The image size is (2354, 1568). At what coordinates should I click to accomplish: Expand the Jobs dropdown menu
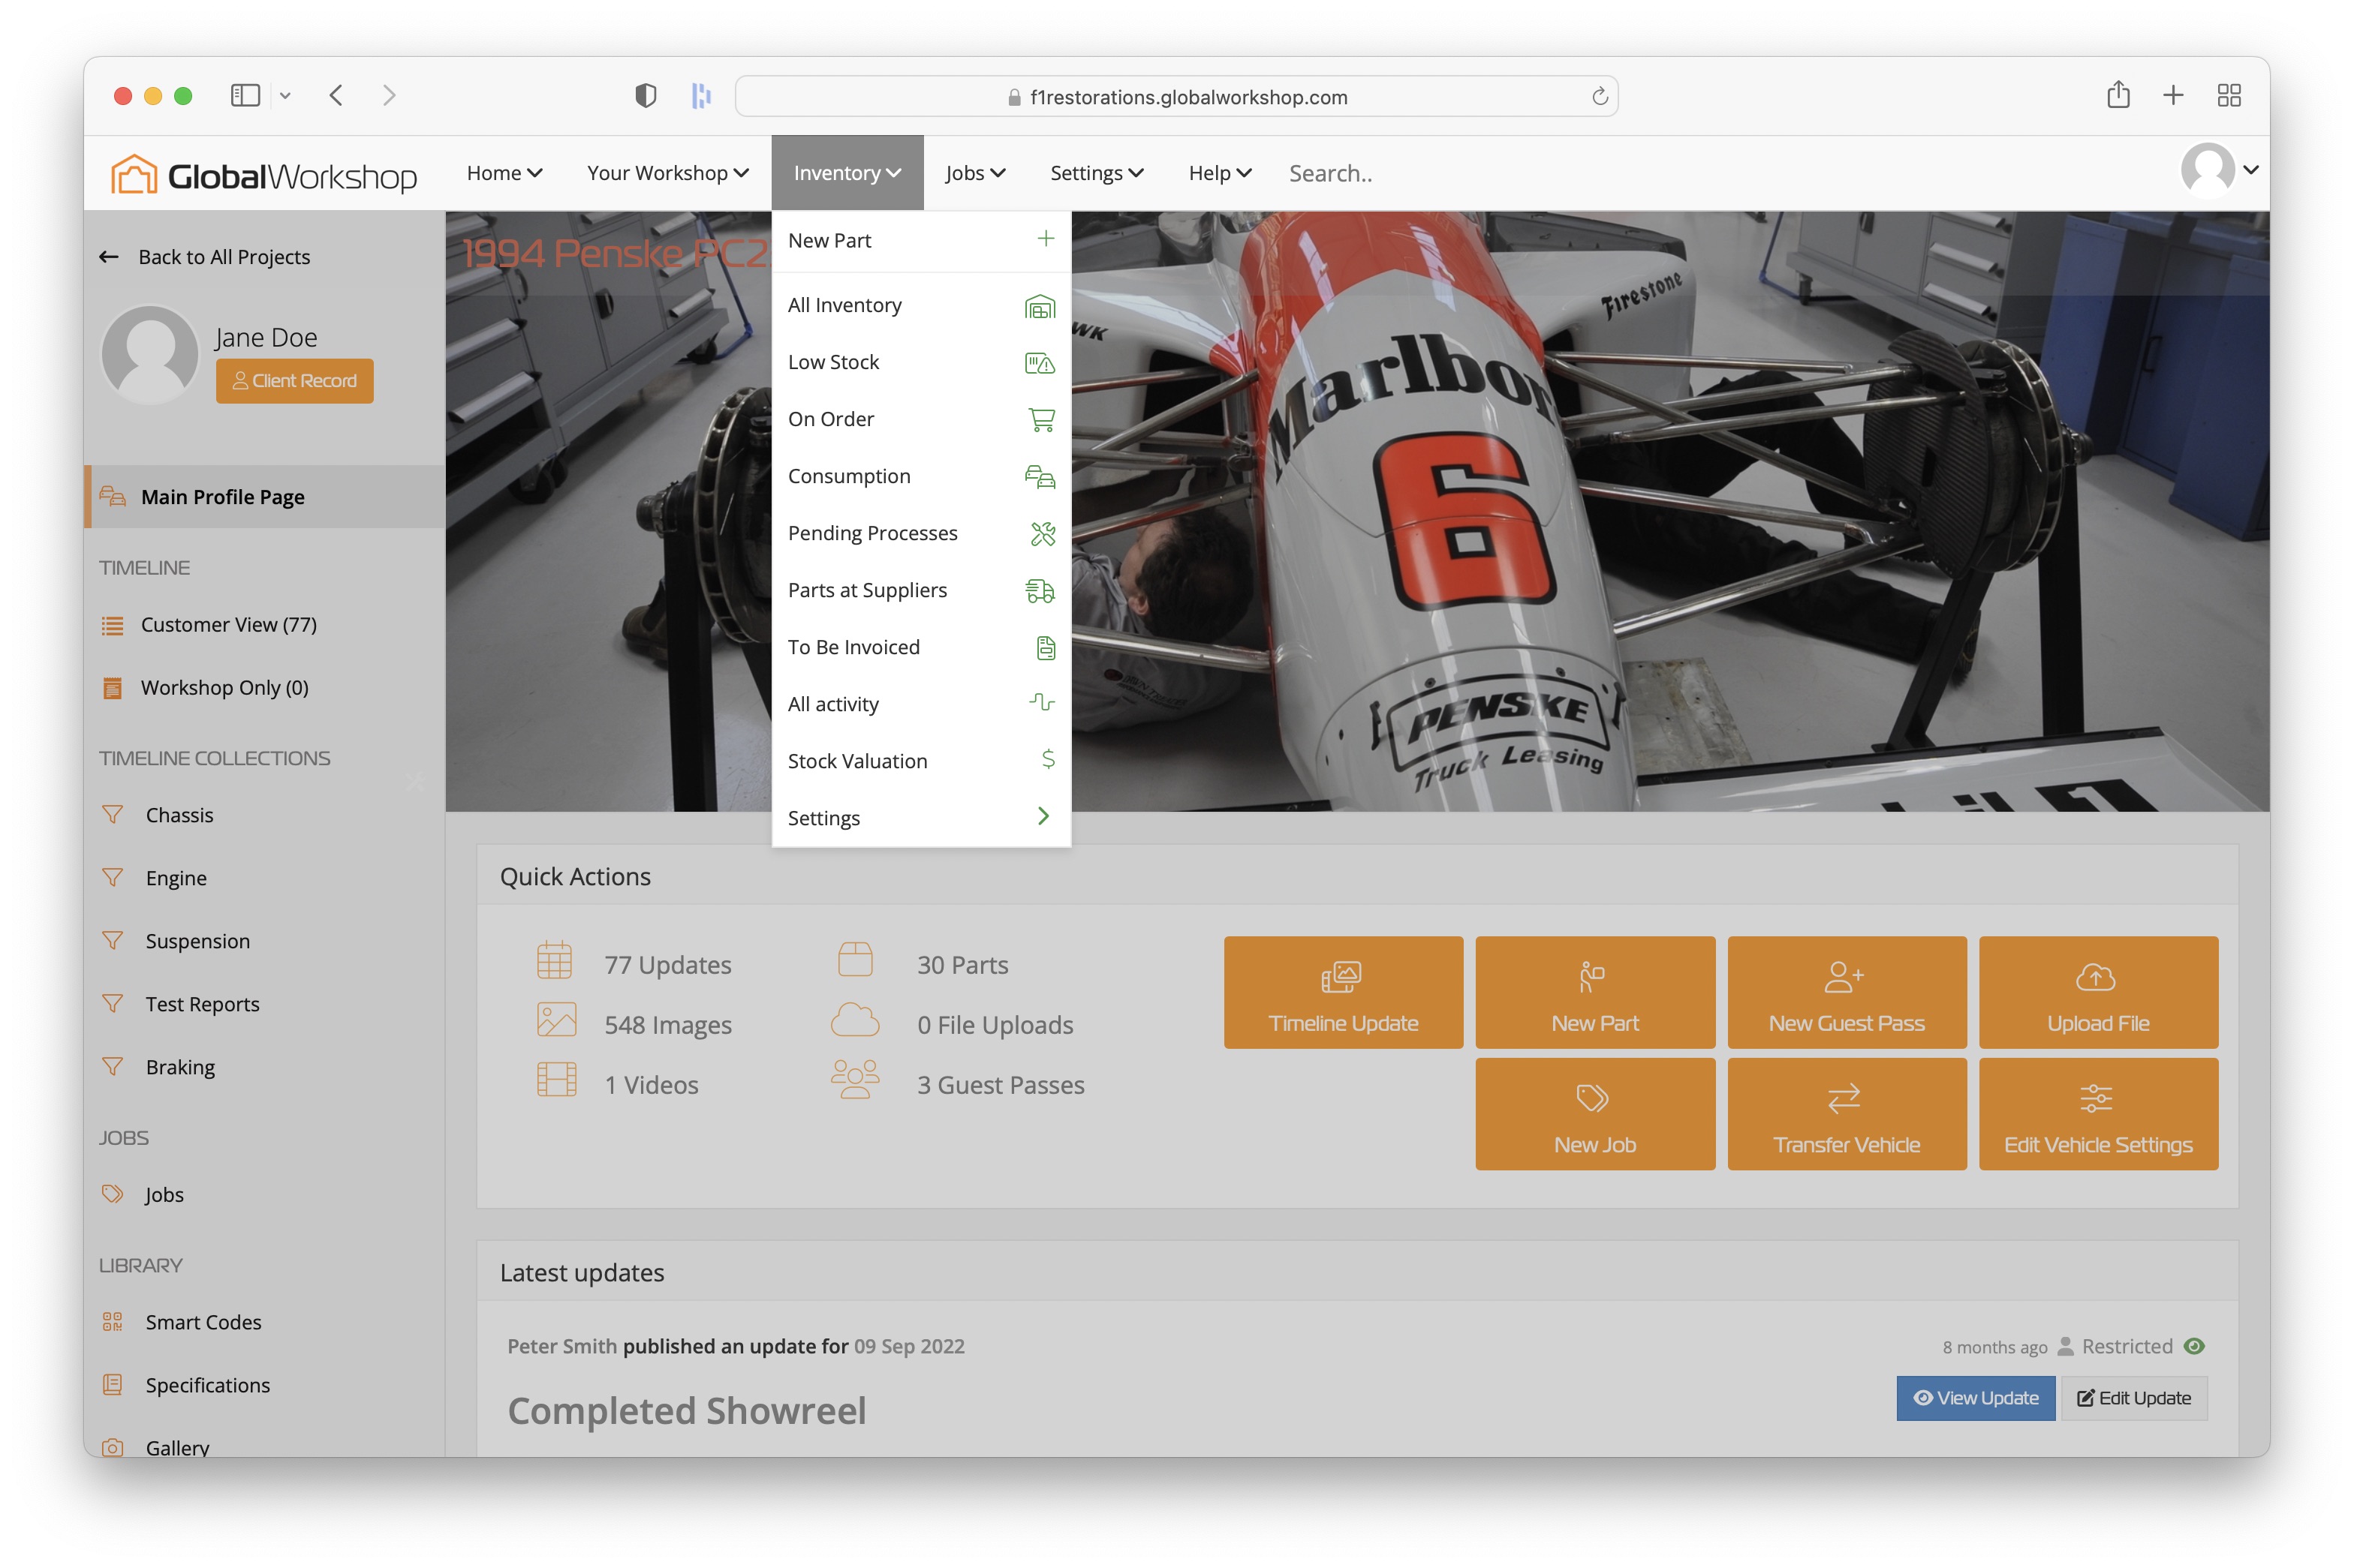(x=974, y=173)
